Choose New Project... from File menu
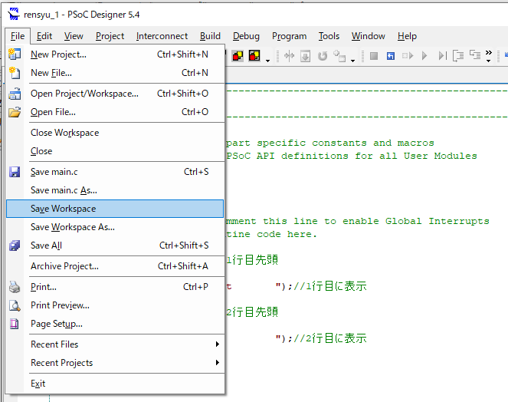 click(115, 54)
